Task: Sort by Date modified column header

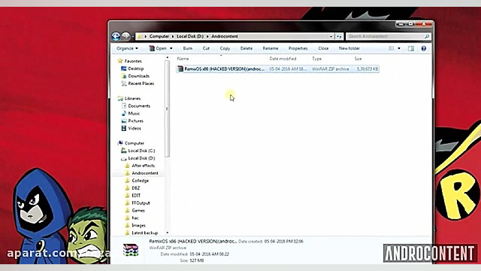Action: [283, 59]
